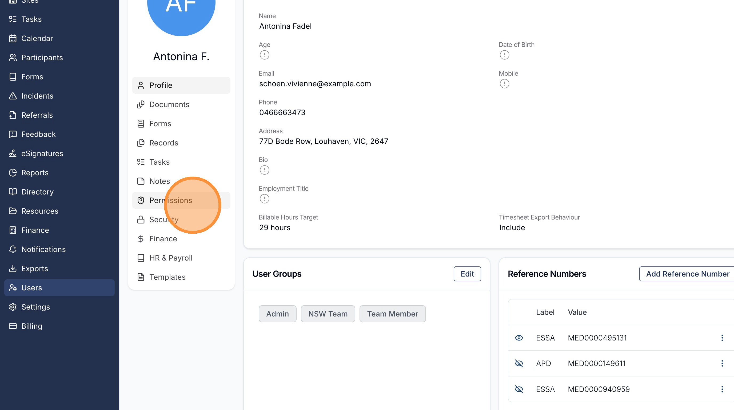Viewport: 734px width, 410px height.
Task: Open Forms icon in main sidebar
Action: coord(13,77)
